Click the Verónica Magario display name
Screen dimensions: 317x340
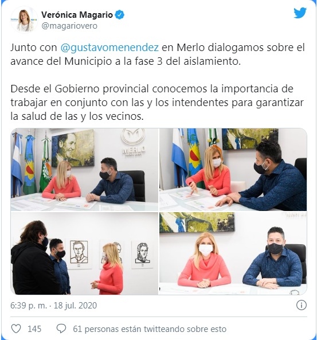(x=77, y=15)
